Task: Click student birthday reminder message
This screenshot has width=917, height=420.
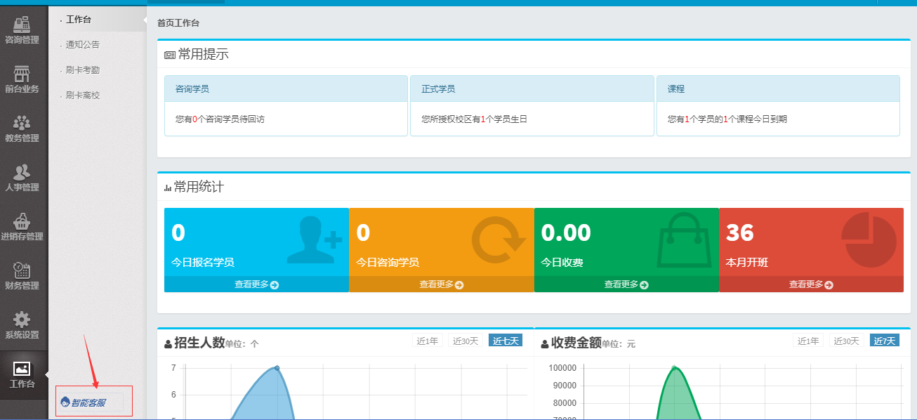Action: (x=474, y=119)
